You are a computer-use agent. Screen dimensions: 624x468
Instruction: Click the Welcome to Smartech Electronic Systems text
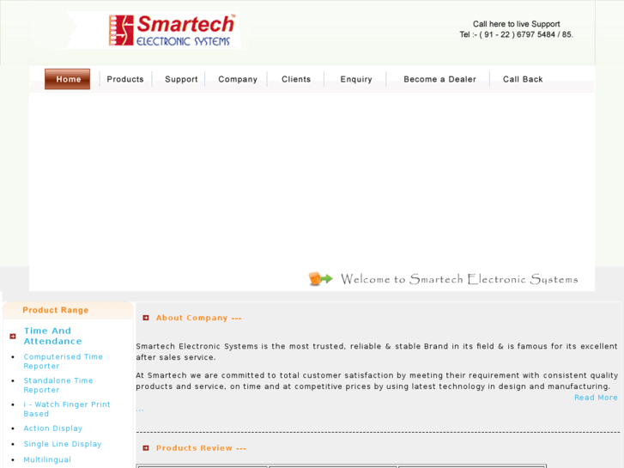click(x=459, y=279)
